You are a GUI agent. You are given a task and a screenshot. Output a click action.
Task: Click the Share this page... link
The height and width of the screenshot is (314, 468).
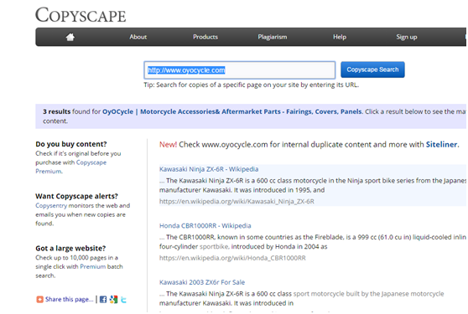pyautogui.click(x=70, y=300)
